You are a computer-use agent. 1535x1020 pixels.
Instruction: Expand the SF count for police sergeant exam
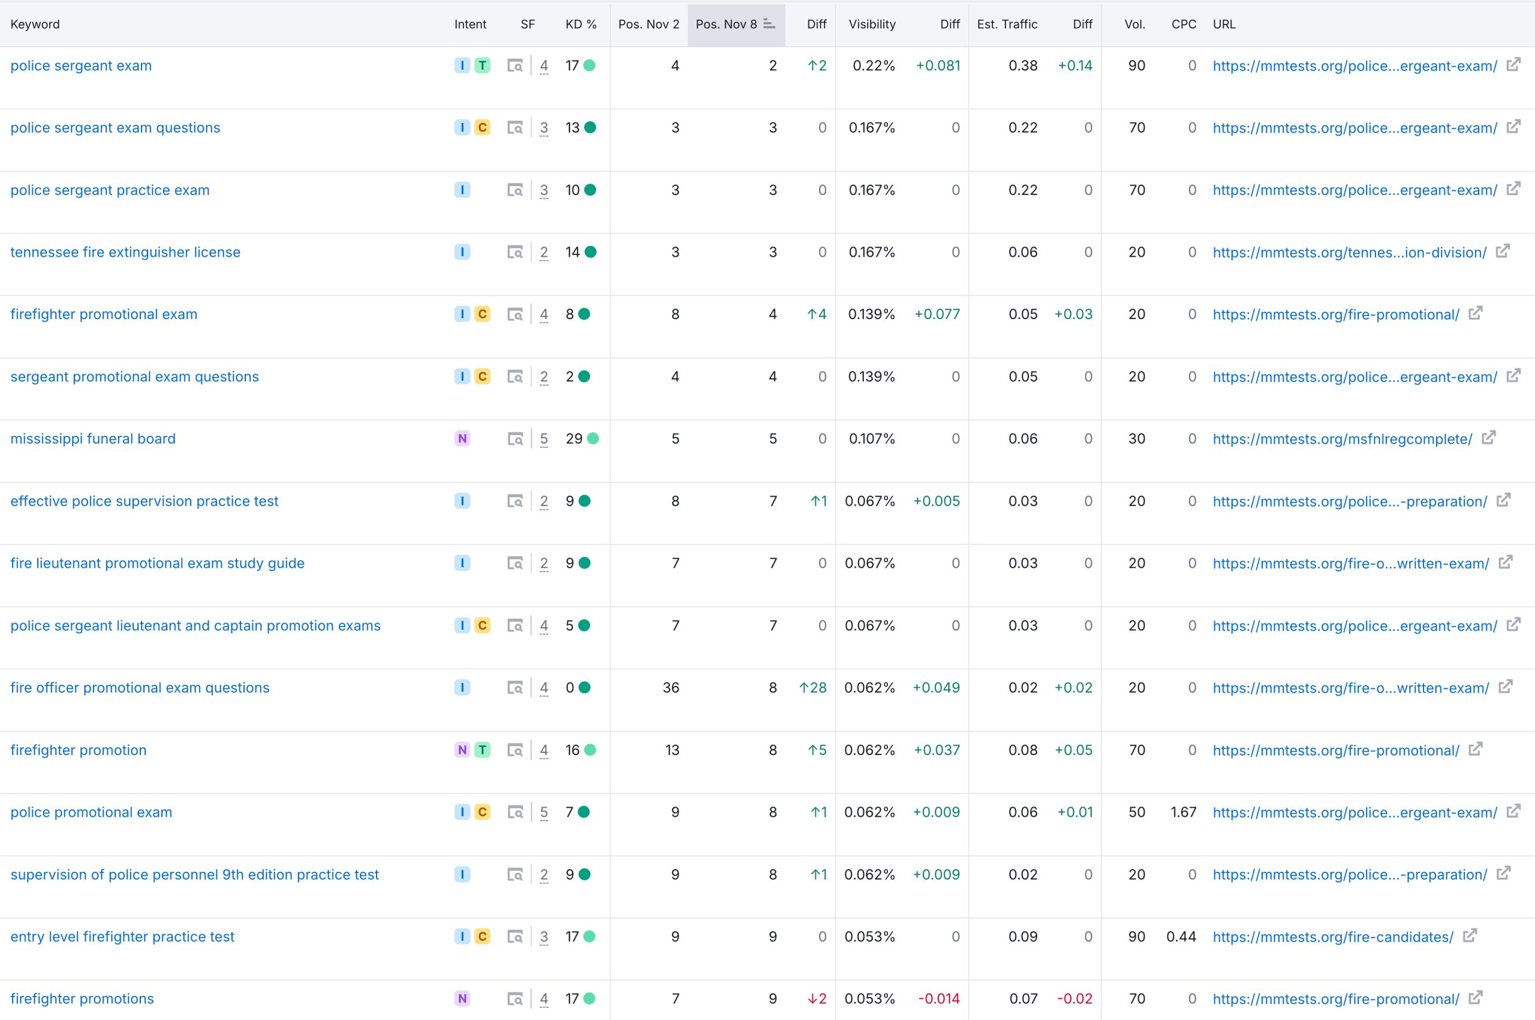[543, 65]
